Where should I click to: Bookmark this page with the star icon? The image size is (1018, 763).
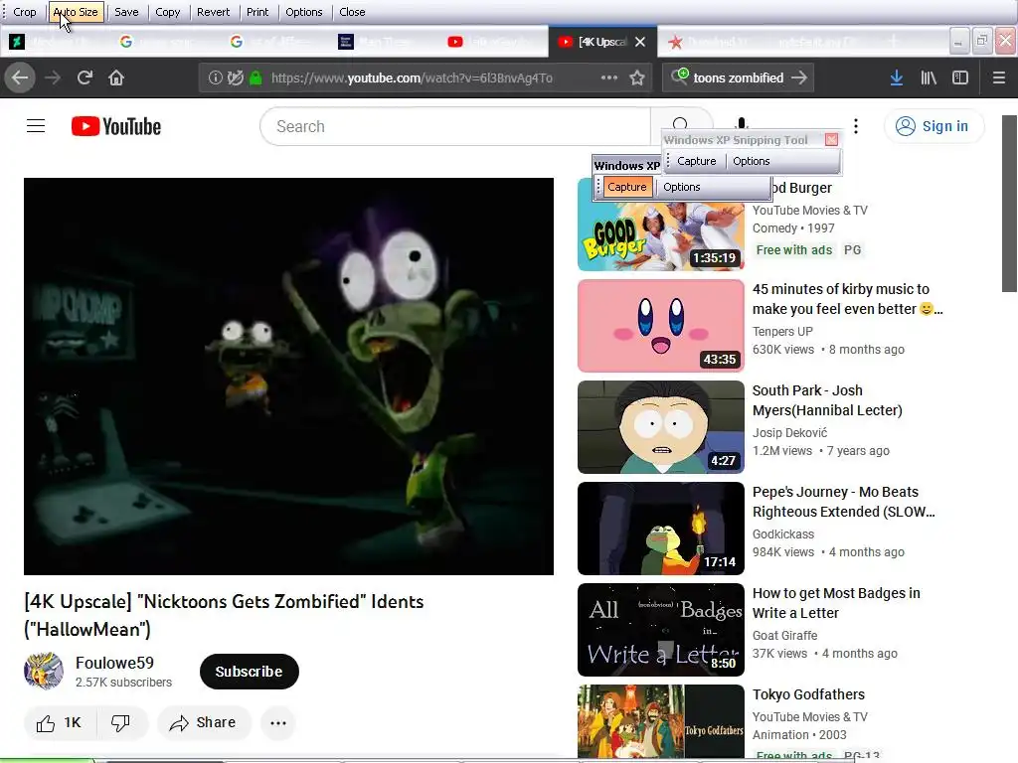[637, 77]
